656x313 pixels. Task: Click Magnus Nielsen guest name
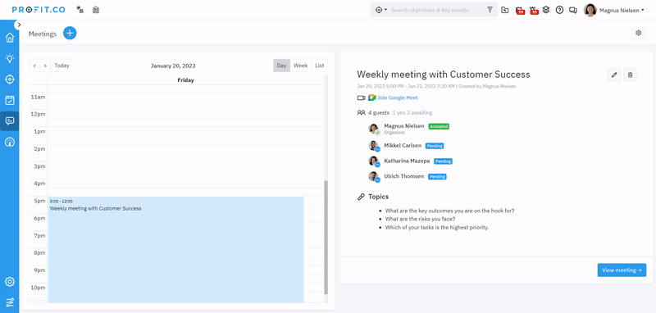click(x=404, y=126)
